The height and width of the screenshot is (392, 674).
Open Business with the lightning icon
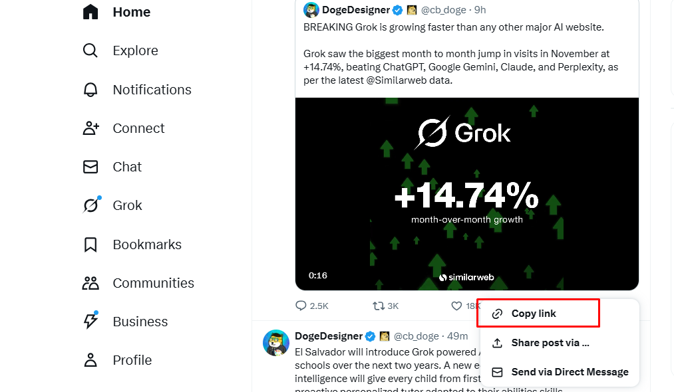pos(140,322)
